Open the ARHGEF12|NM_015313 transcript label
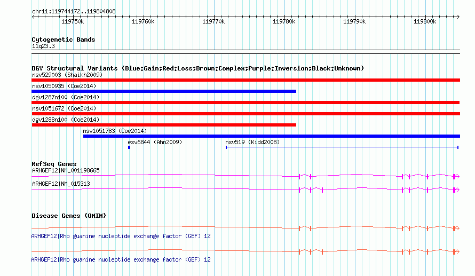Image resolution: width=475 pixels, height=276 pixels. click(x=61, y=184)
